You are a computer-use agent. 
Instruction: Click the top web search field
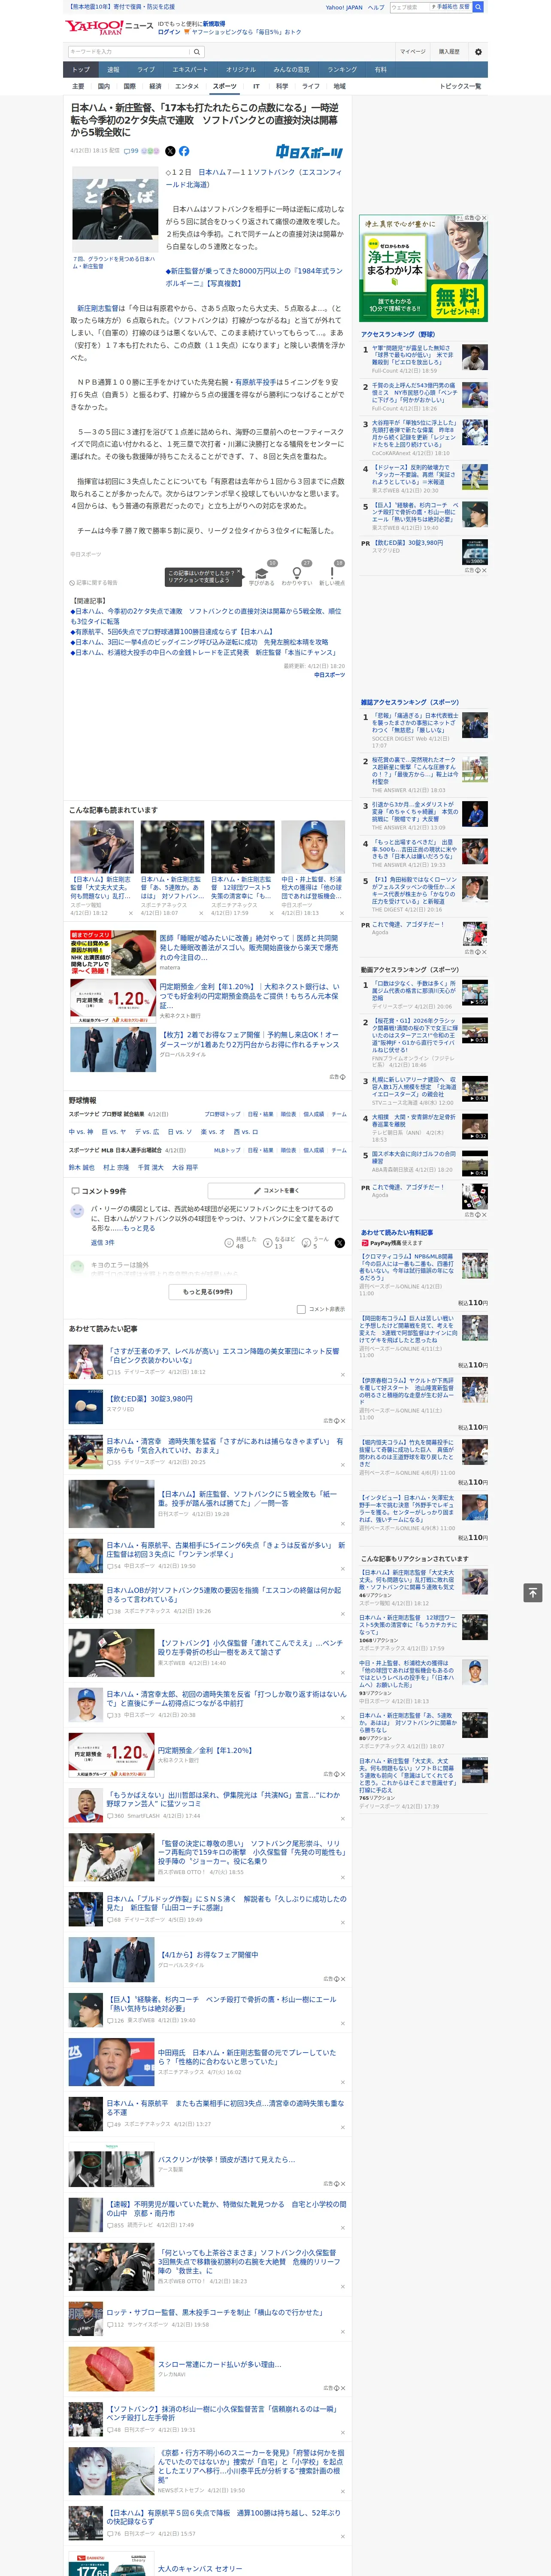[410, 7]
